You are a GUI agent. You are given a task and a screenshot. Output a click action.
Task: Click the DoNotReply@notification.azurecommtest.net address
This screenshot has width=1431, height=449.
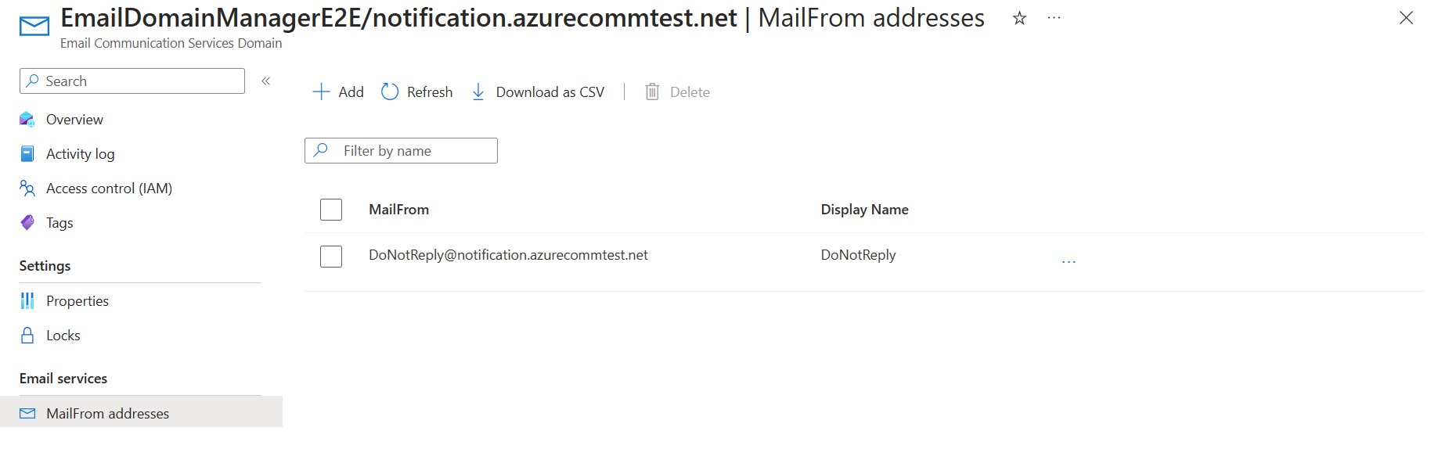[508, 255]
